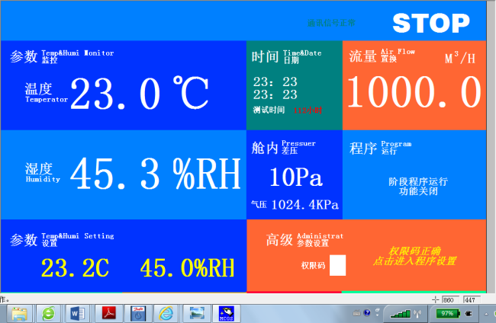Open the file explorer folder icon
496x323 pixels.
(19, 312)
